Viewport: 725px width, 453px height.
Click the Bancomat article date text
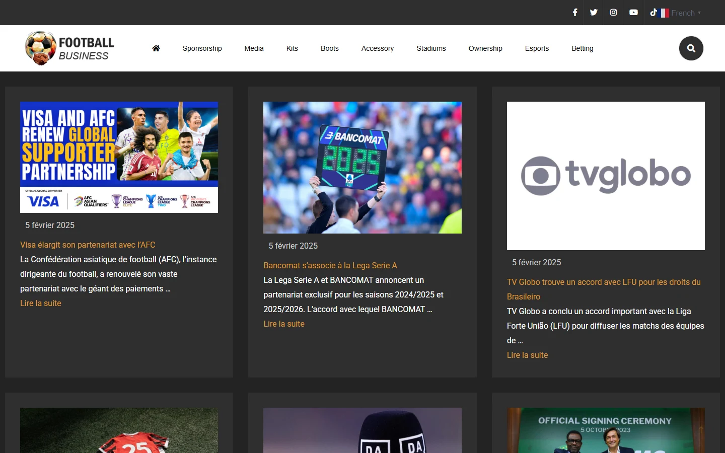coord(293,246)
